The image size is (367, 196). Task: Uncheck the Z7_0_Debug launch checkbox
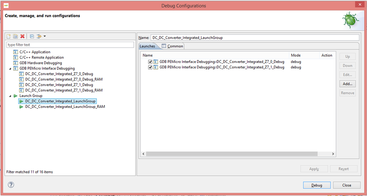pyautogui.click(x=150, y=62)
